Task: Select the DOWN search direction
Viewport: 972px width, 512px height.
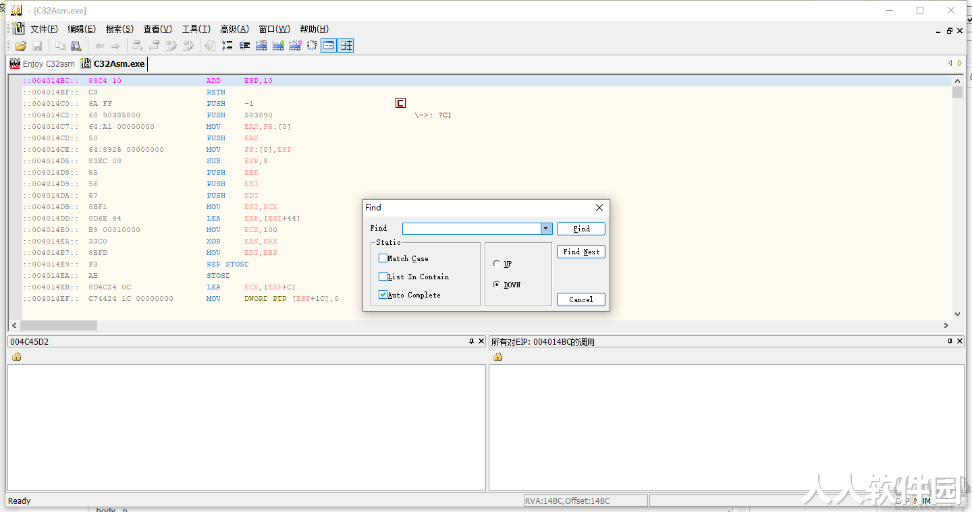Action: 497,285
